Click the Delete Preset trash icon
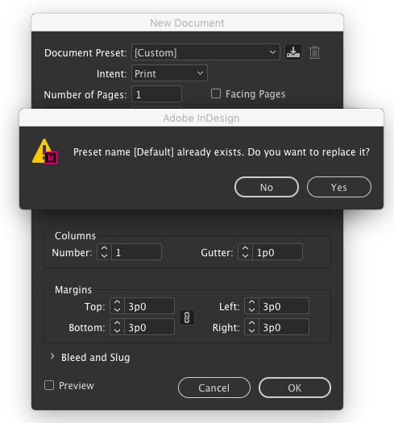Viewport: 394px width, 423px height. tap(314, 52)
